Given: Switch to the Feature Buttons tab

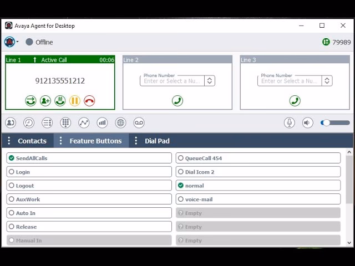Looking at the screenshot, I should pyautogui.click(x=95, y=141).
